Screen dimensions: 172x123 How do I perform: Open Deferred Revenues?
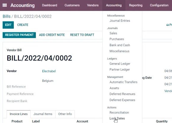pos(122,94)
